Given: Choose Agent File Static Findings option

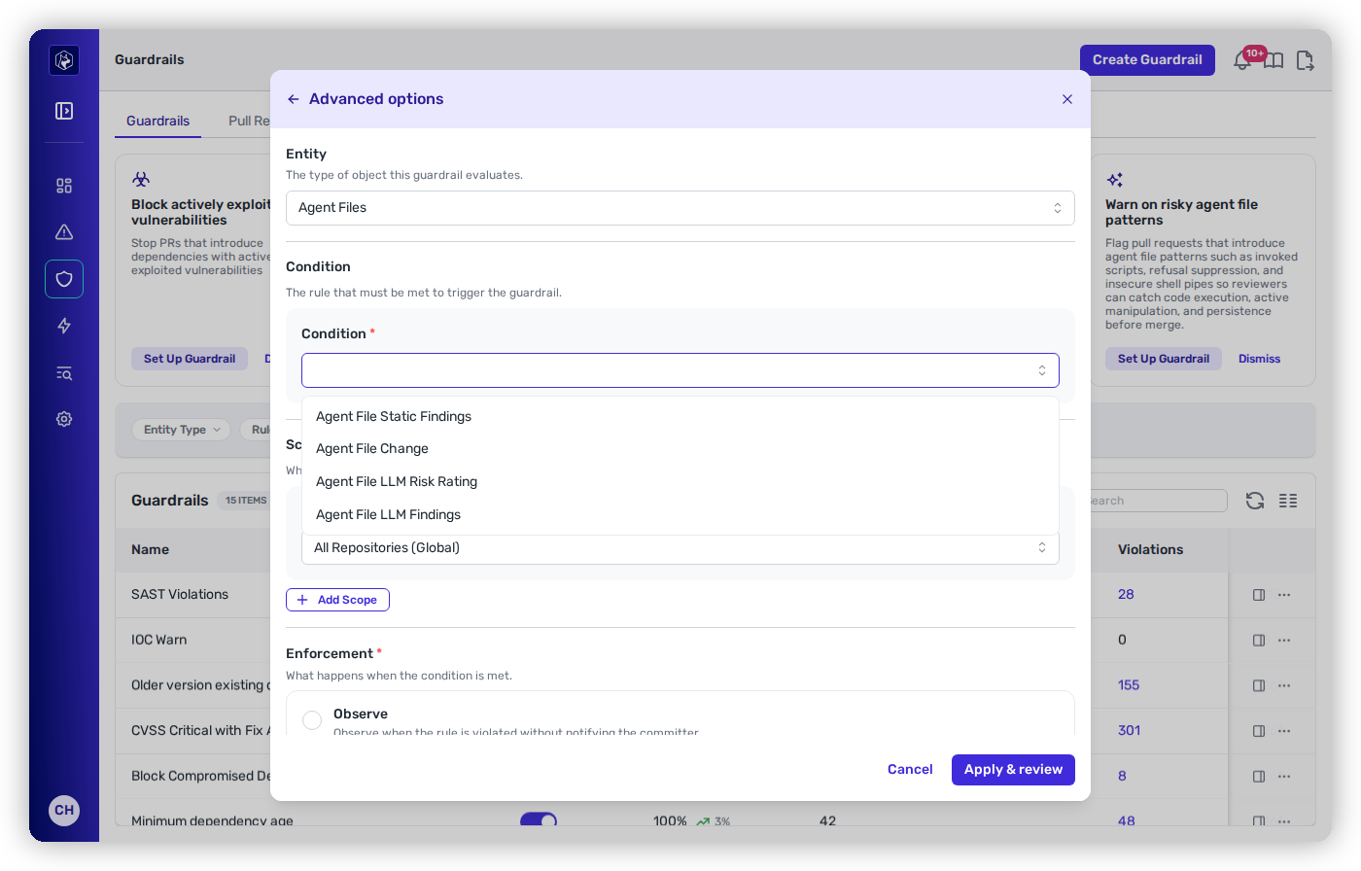Looking at the screenshot, I should tap(680, 416).
